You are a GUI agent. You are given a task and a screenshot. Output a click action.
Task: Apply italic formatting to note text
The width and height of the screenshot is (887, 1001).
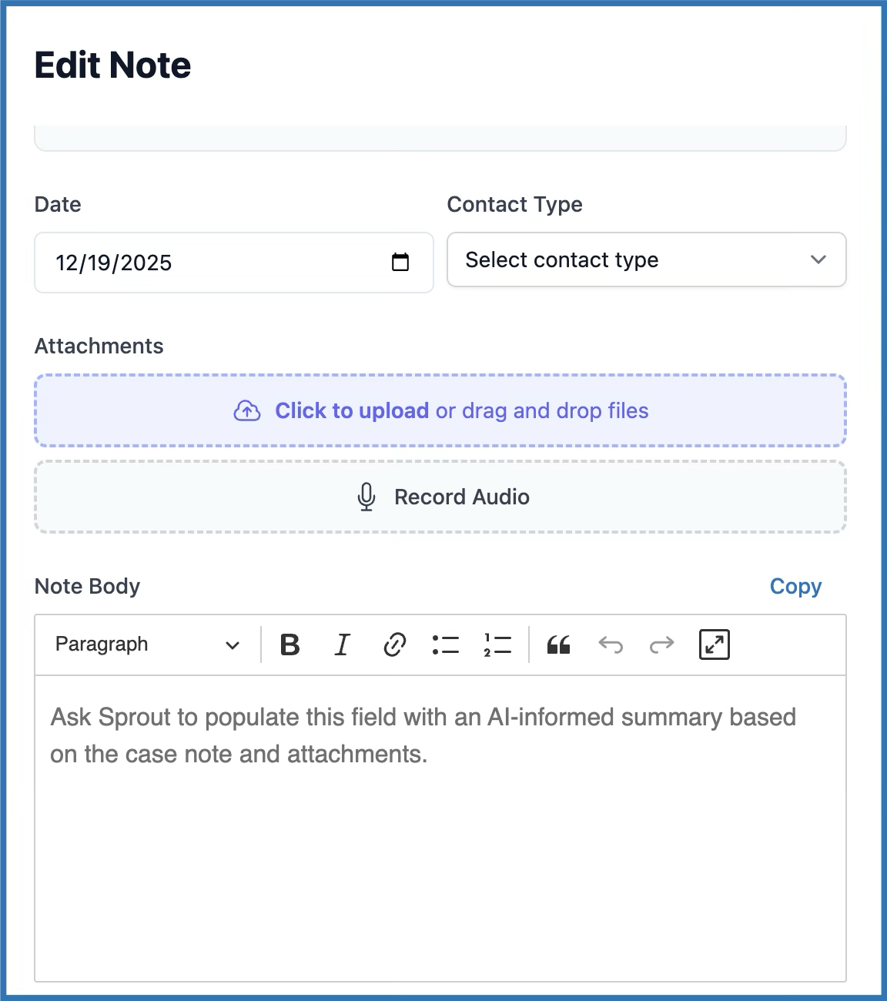(x=342, y=644)
